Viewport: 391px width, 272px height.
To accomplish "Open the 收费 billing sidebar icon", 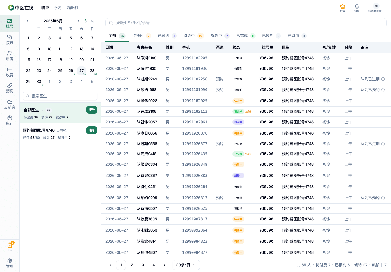I will 10,72.
